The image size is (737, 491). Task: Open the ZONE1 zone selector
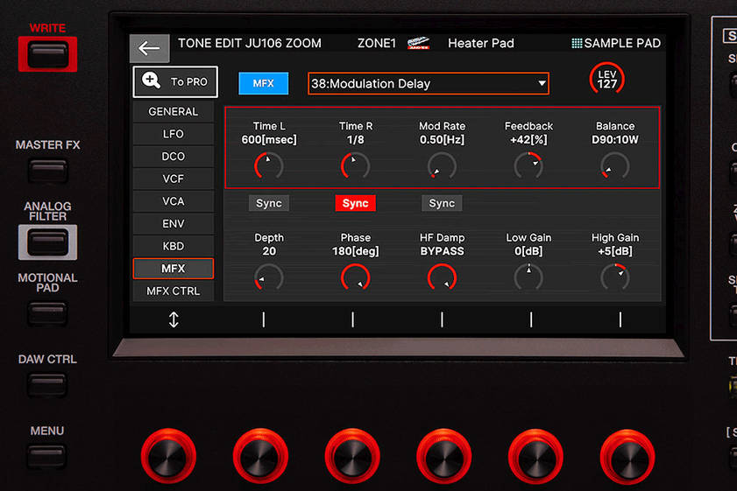pos(378,43)
